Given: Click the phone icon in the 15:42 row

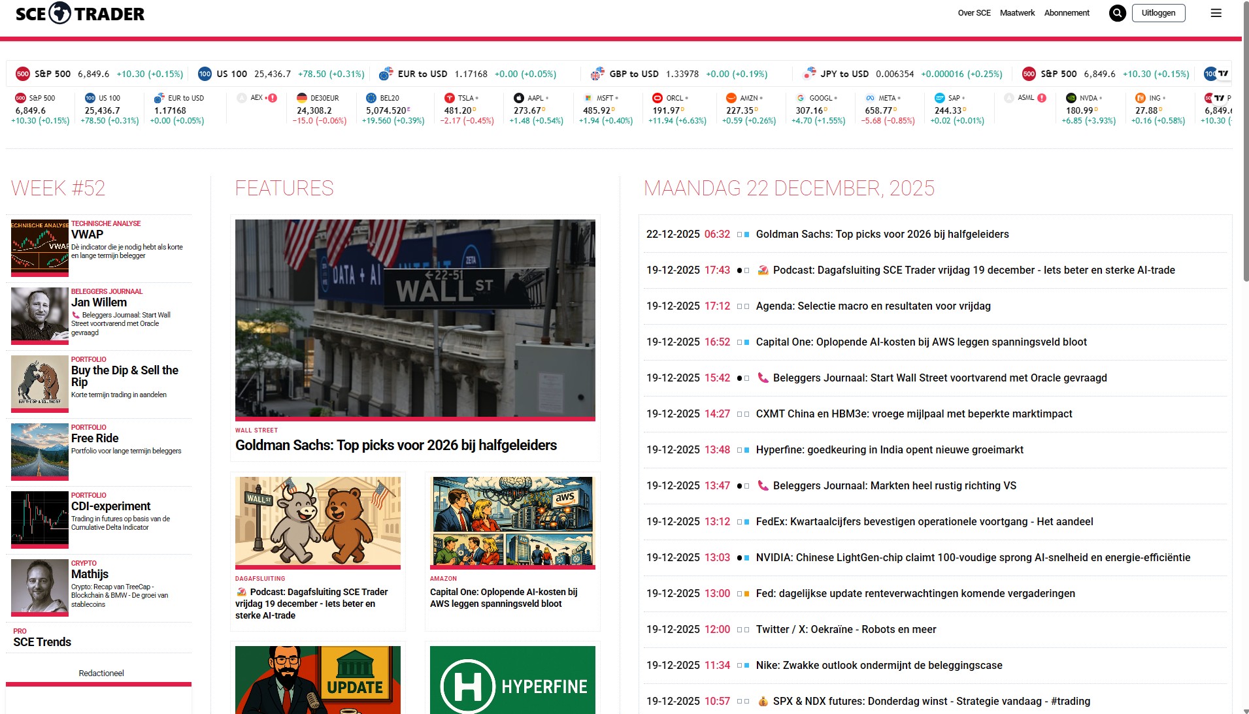Looking at the screenshot, I should click(763, 378).
